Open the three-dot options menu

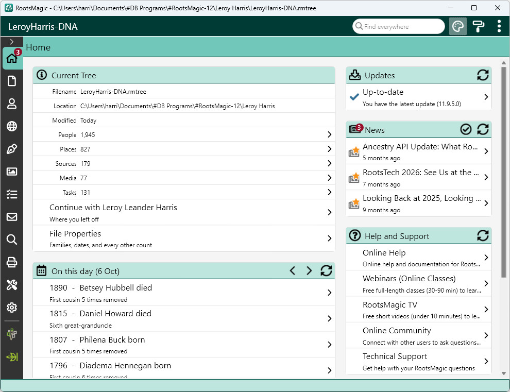click(x=499, y=26)
